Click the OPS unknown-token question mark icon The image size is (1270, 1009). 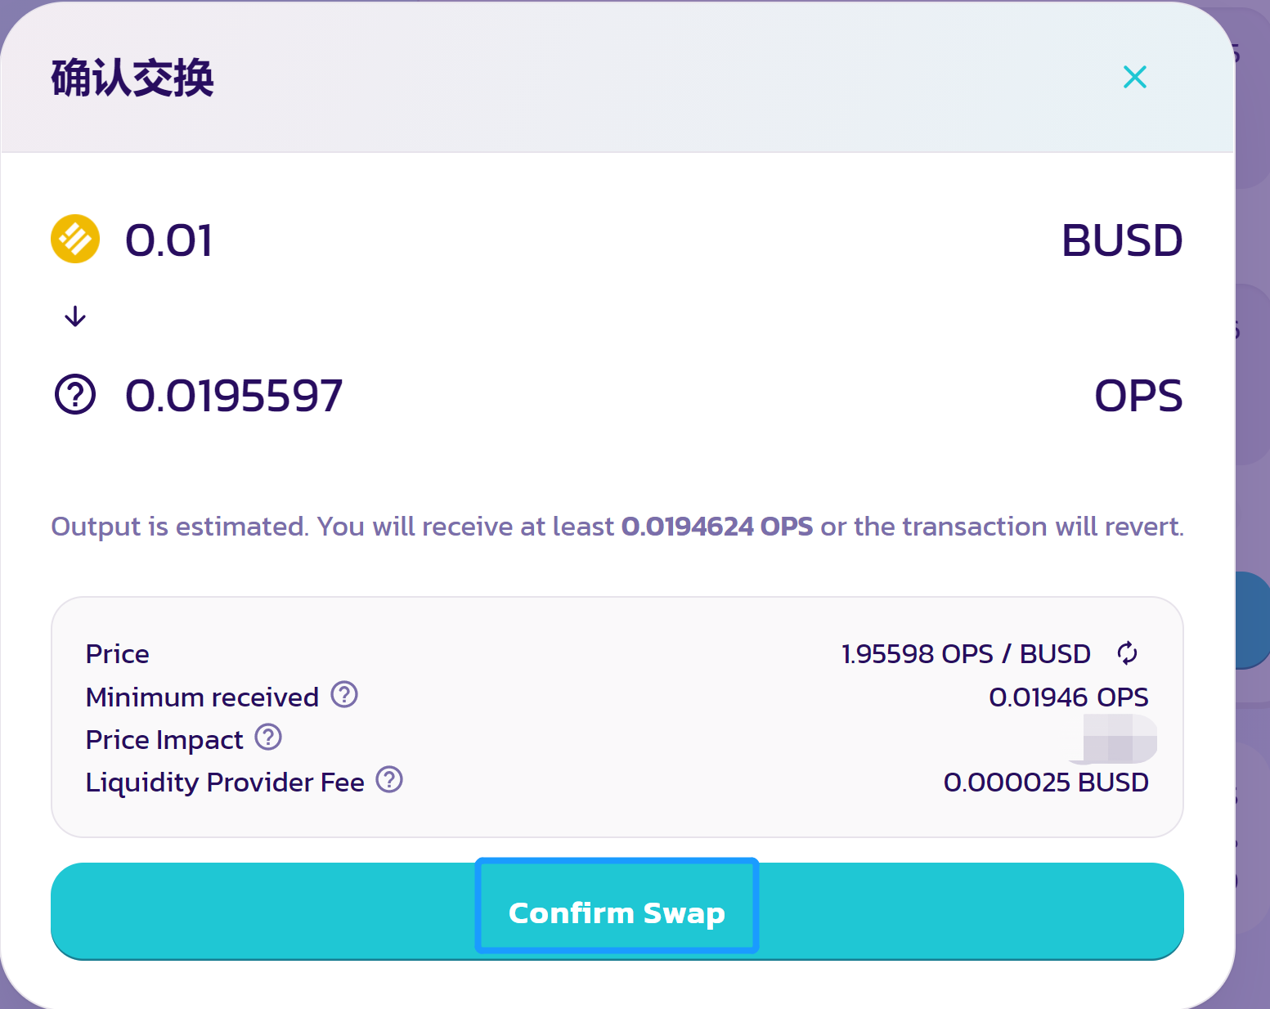point(75,395)
